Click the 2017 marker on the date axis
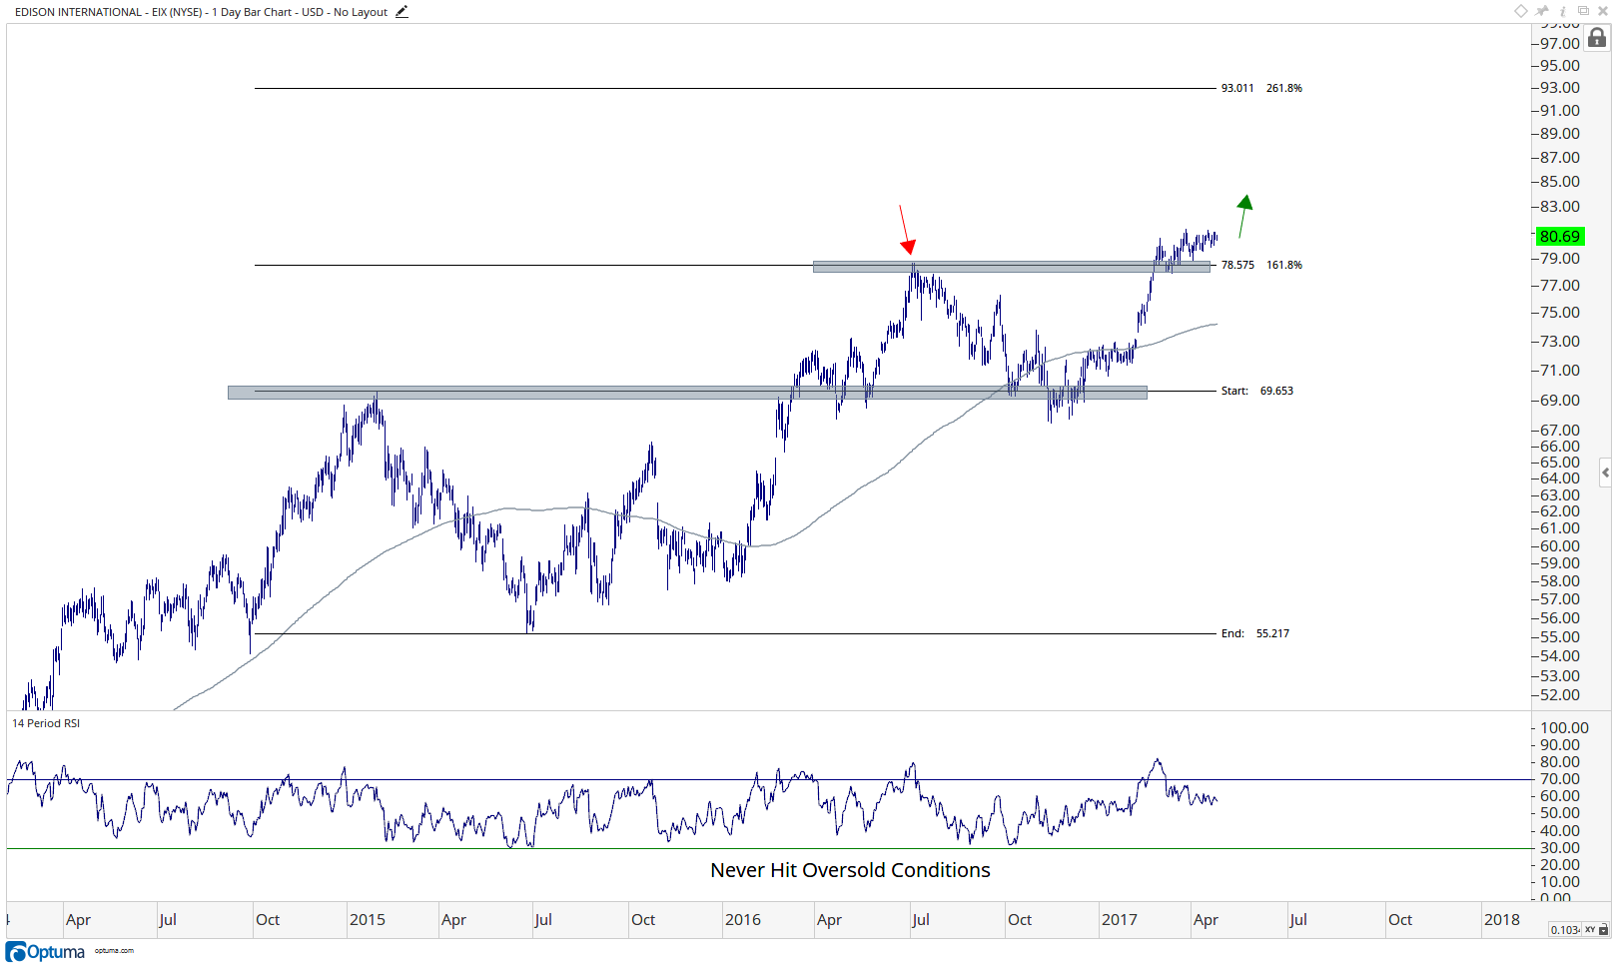The image size is (1618, 966). pos(1119,920)
